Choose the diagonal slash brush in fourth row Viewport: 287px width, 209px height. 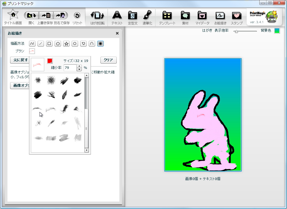point(51,123)
